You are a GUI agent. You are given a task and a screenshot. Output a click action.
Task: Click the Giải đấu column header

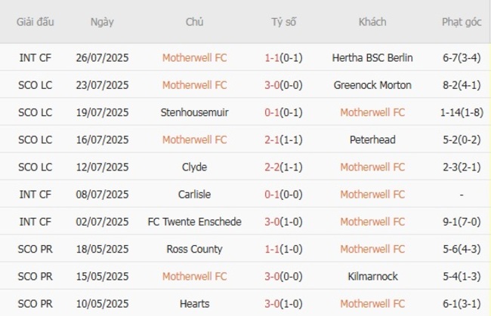[36, 22]
